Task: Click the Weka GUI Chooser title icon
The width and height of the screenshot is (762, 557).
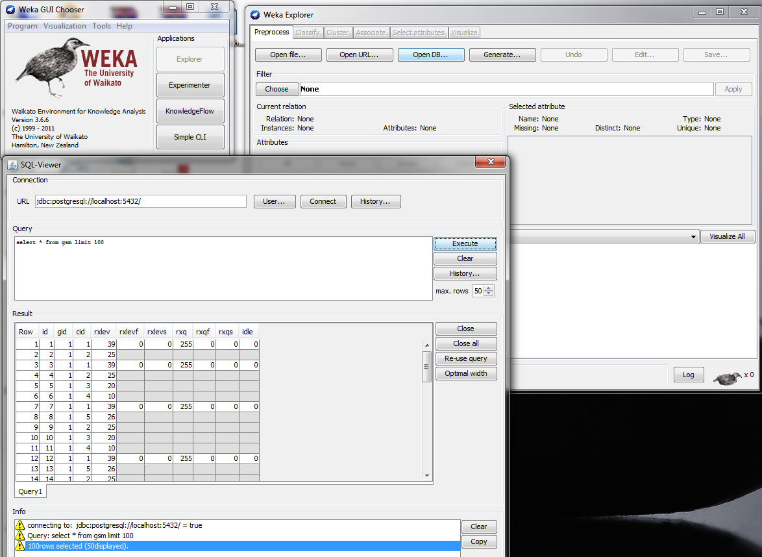Action: click(10, 10)
